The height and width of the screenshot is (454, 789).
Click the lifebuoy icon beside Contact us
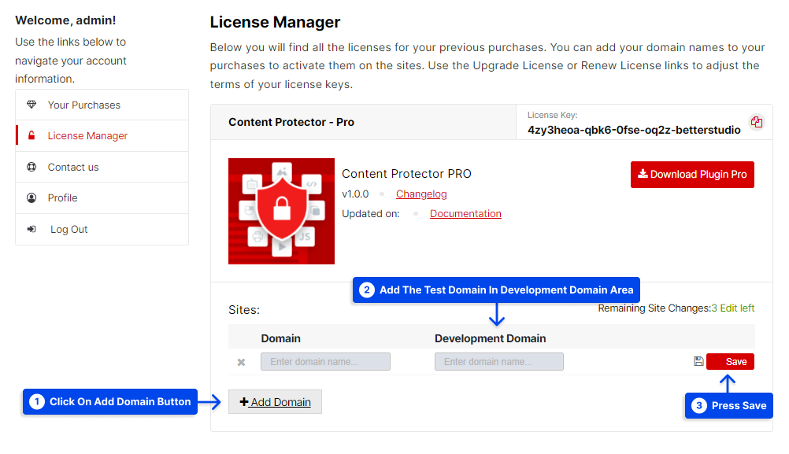31,167
